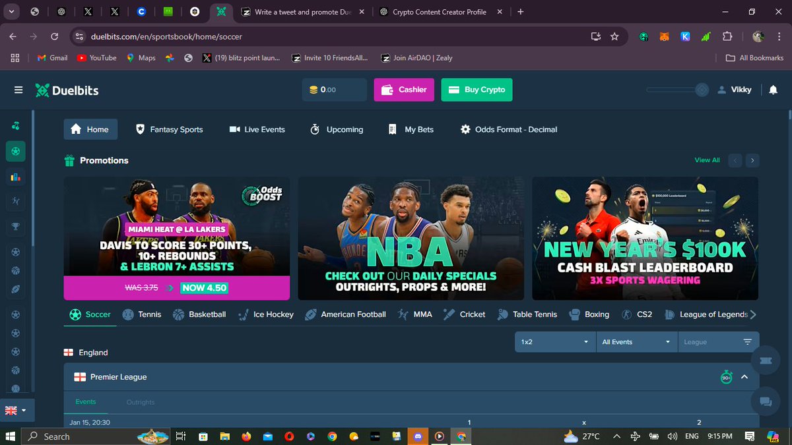This screenshot has width=792, height=445.
Task: Click the League filter input field
Action: (718, 342)
